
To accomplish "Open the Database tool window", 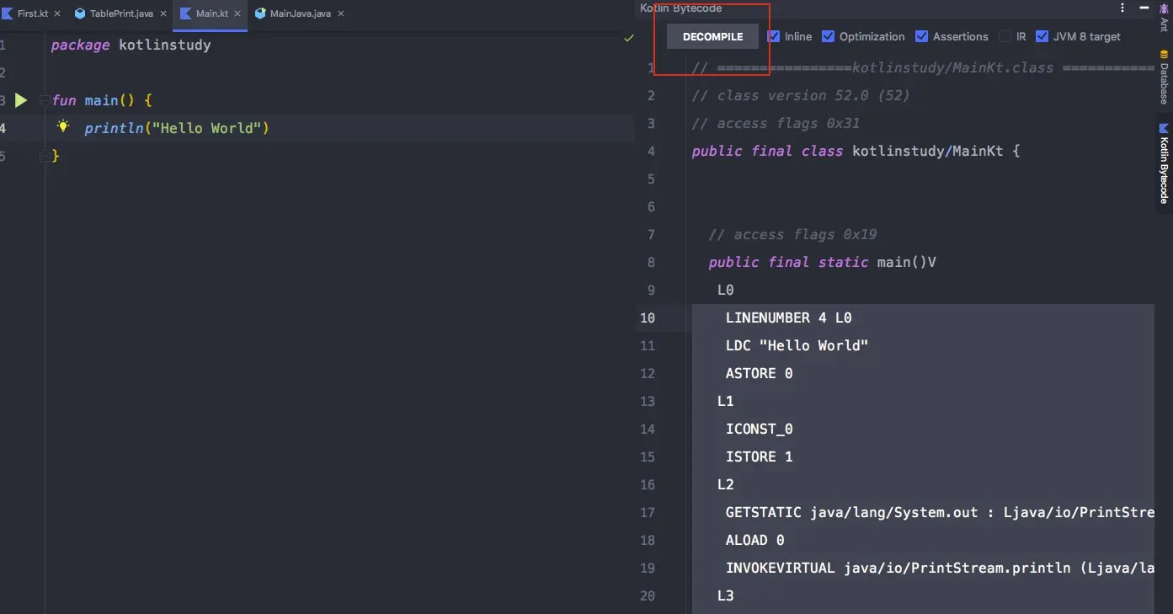I will point(1164,77).
